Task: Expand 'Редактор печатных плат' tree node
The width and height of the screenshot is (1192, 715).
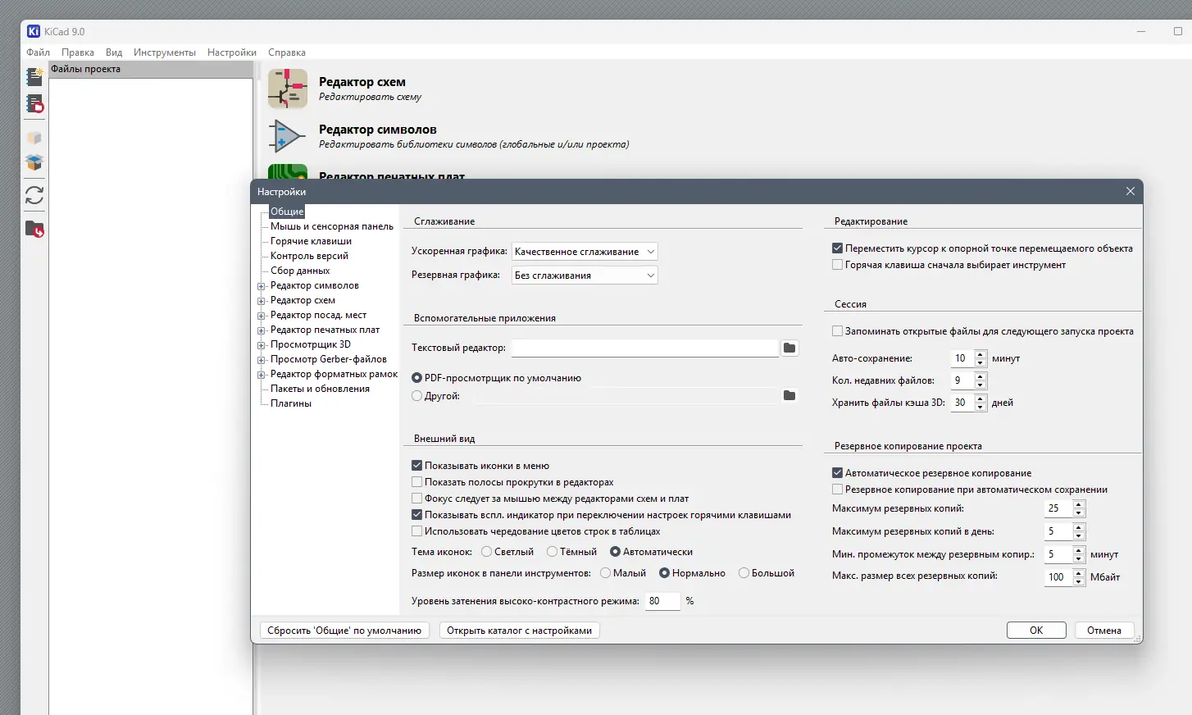Action: pyautogui.click(x=262, y=330)
